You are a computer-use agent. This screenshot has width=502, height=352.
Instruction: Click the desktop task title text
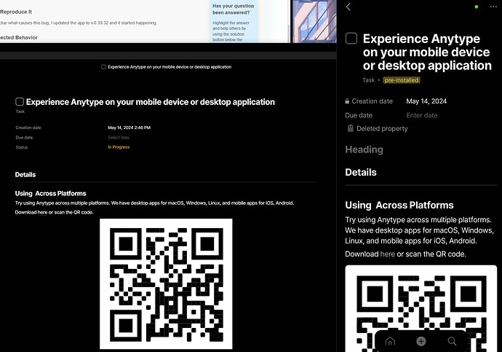[151, 102]
